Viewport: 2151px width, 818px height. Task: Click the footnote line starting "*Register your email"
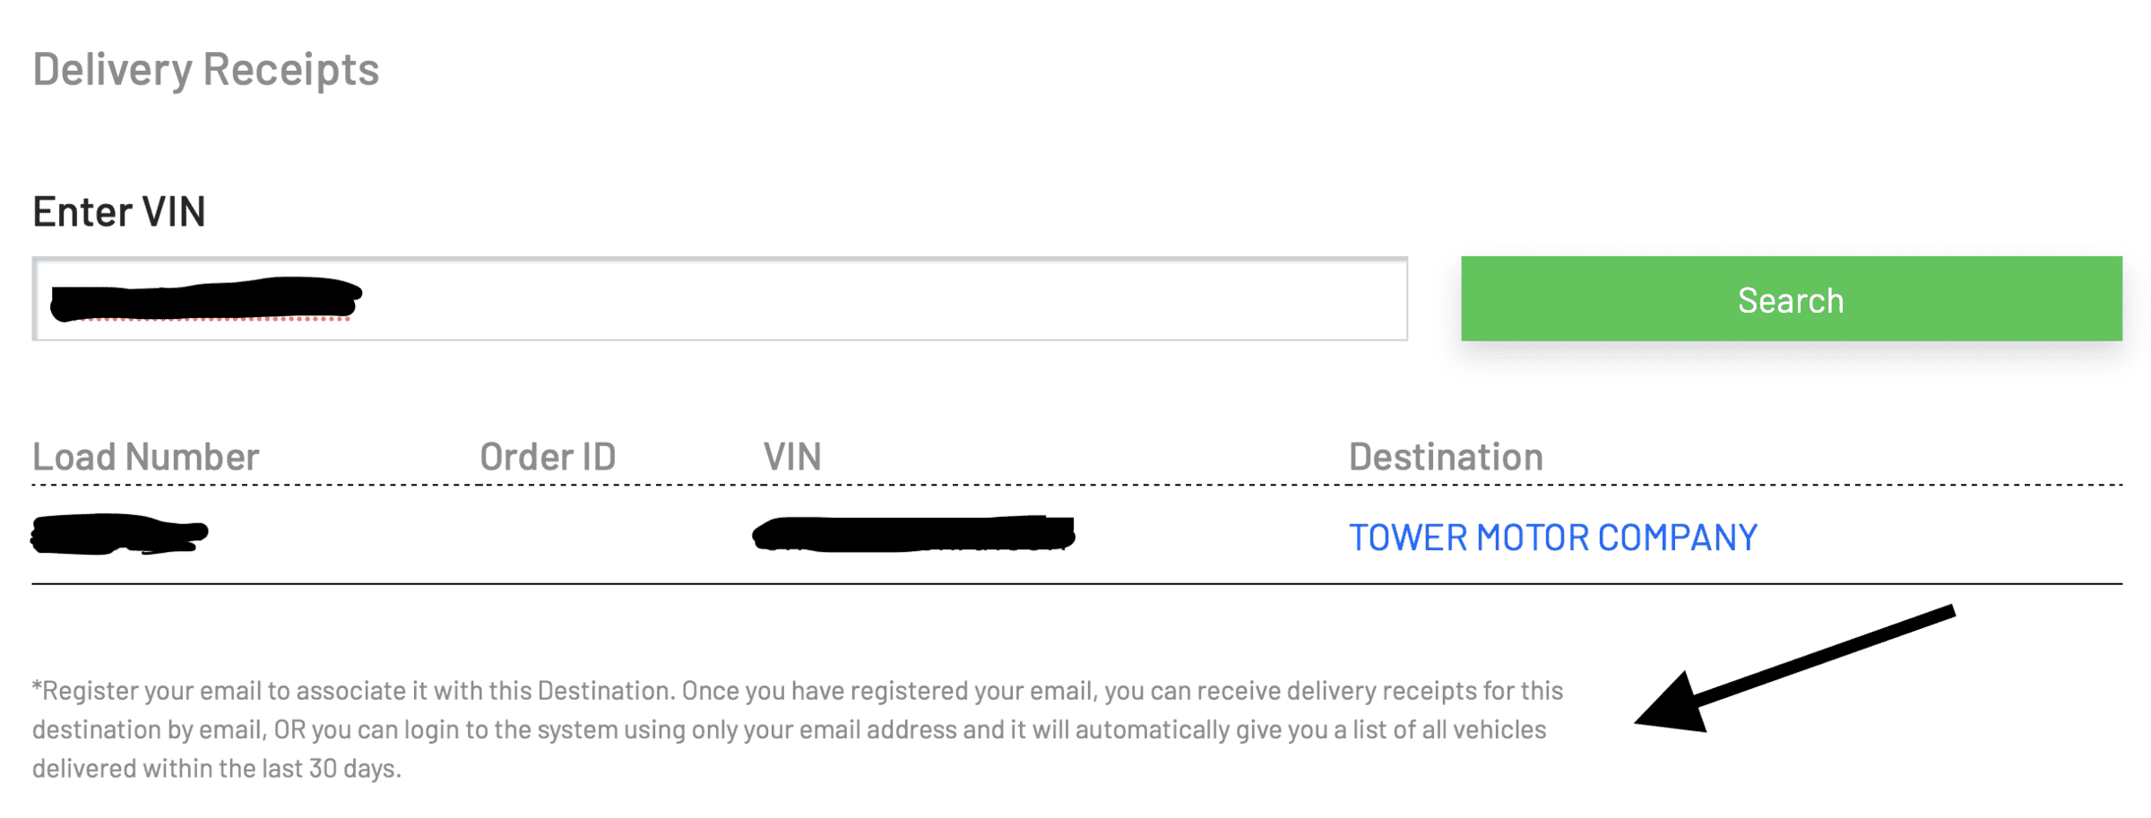point(798,691)
